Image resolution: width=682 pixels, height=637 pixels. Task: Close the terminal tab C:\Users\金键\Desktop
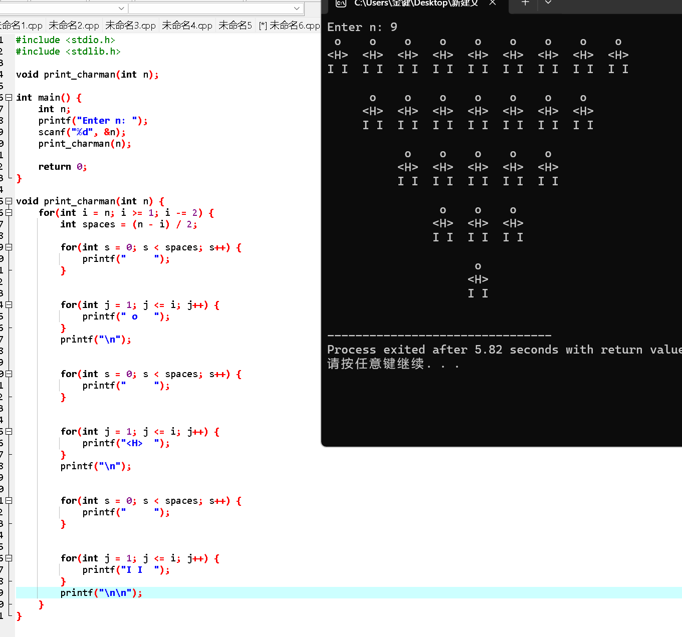point(493,3)
